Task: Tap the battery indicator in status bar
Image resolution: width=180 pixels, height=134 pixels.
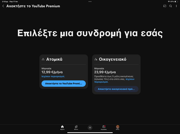Action: (176, 1)
